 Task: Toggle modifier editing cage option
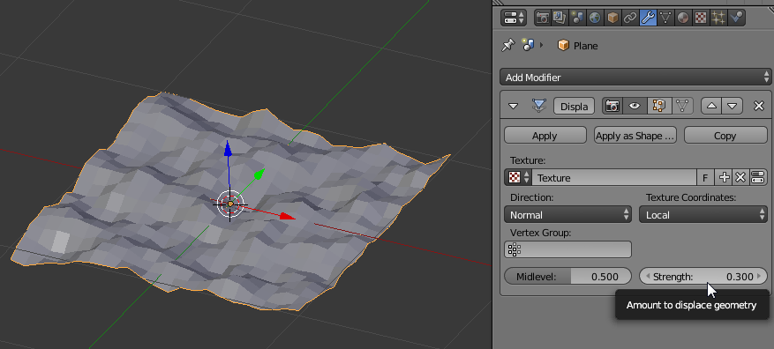coord(682,106)
